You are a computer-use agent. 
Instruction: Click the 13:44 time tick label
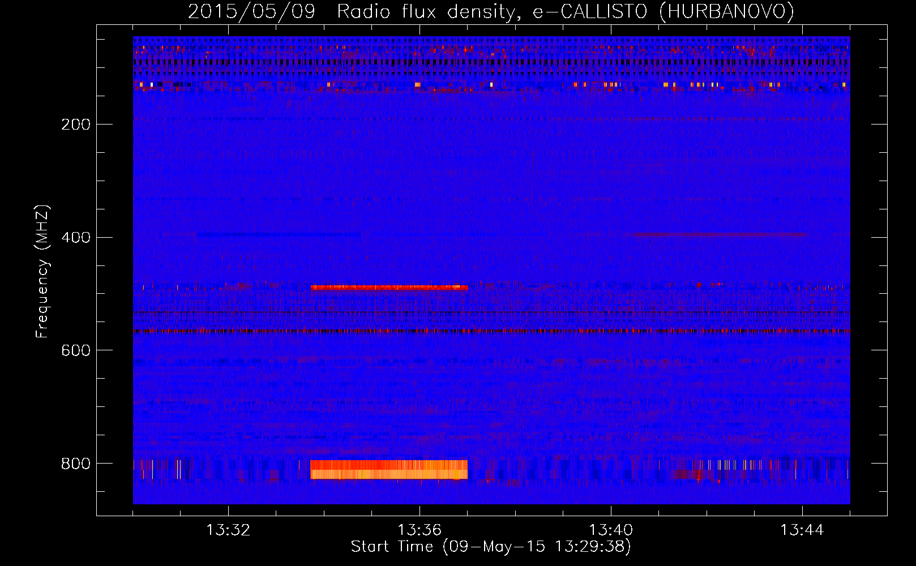point(802,530)
